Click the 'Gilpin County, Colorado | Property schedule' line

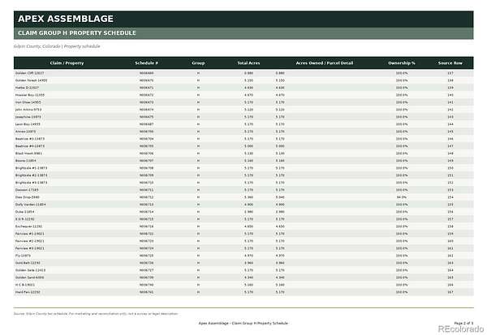coord(57,46)
